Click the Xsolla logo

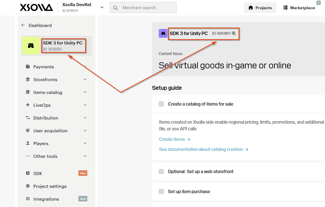[36, 8]
